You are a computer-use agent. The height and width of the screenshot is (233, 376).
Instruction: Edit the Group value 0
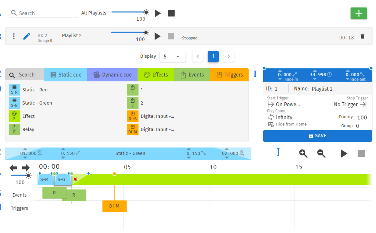coord(357,126)
